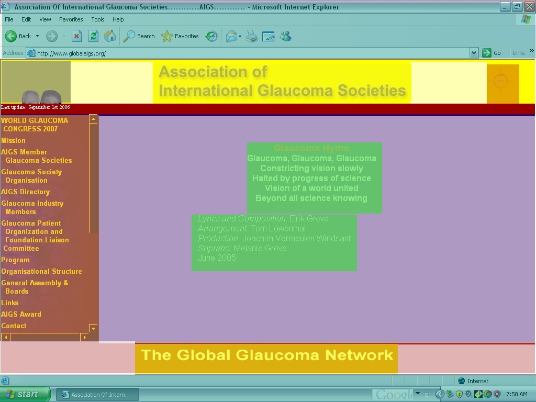Click the Print icon in toolbar

[252, 36]
